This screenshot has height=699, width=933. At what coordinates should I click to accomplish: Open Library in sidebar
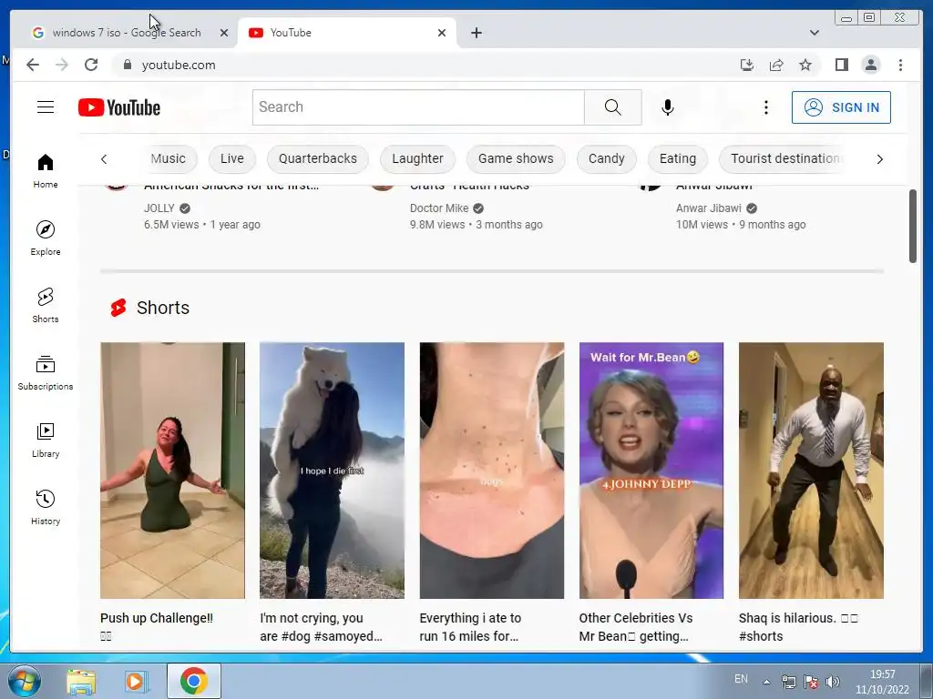[x=46, y=440]
